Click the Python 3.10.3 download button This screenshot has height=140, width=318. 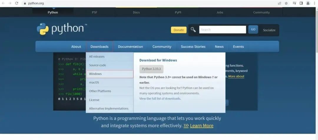point(151,69)
